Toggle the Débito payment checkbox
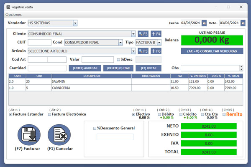251x167 pixels. [159, 114]
